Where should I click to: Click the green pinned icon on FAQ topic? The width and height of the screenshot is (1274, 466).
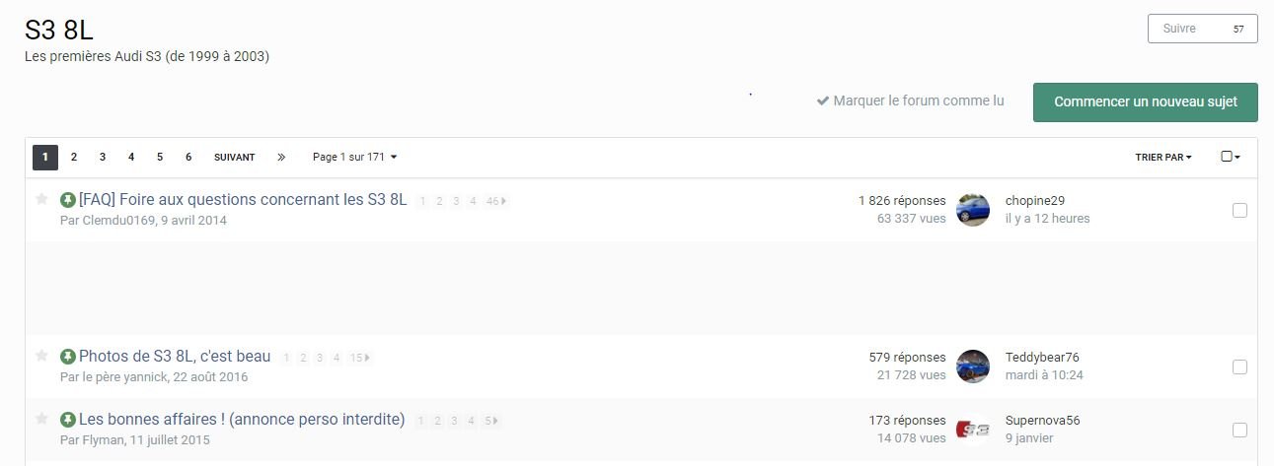pyautogui.click(x=68, y=200)
